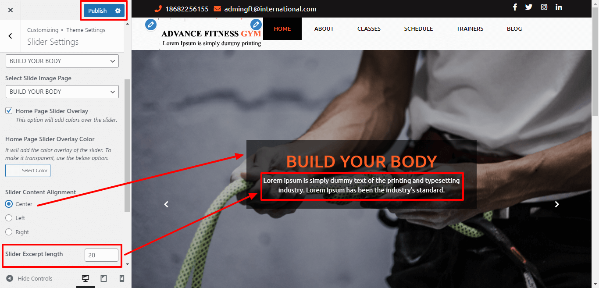
Task: Click the Publish button
Action: click(x=97, y=11)
